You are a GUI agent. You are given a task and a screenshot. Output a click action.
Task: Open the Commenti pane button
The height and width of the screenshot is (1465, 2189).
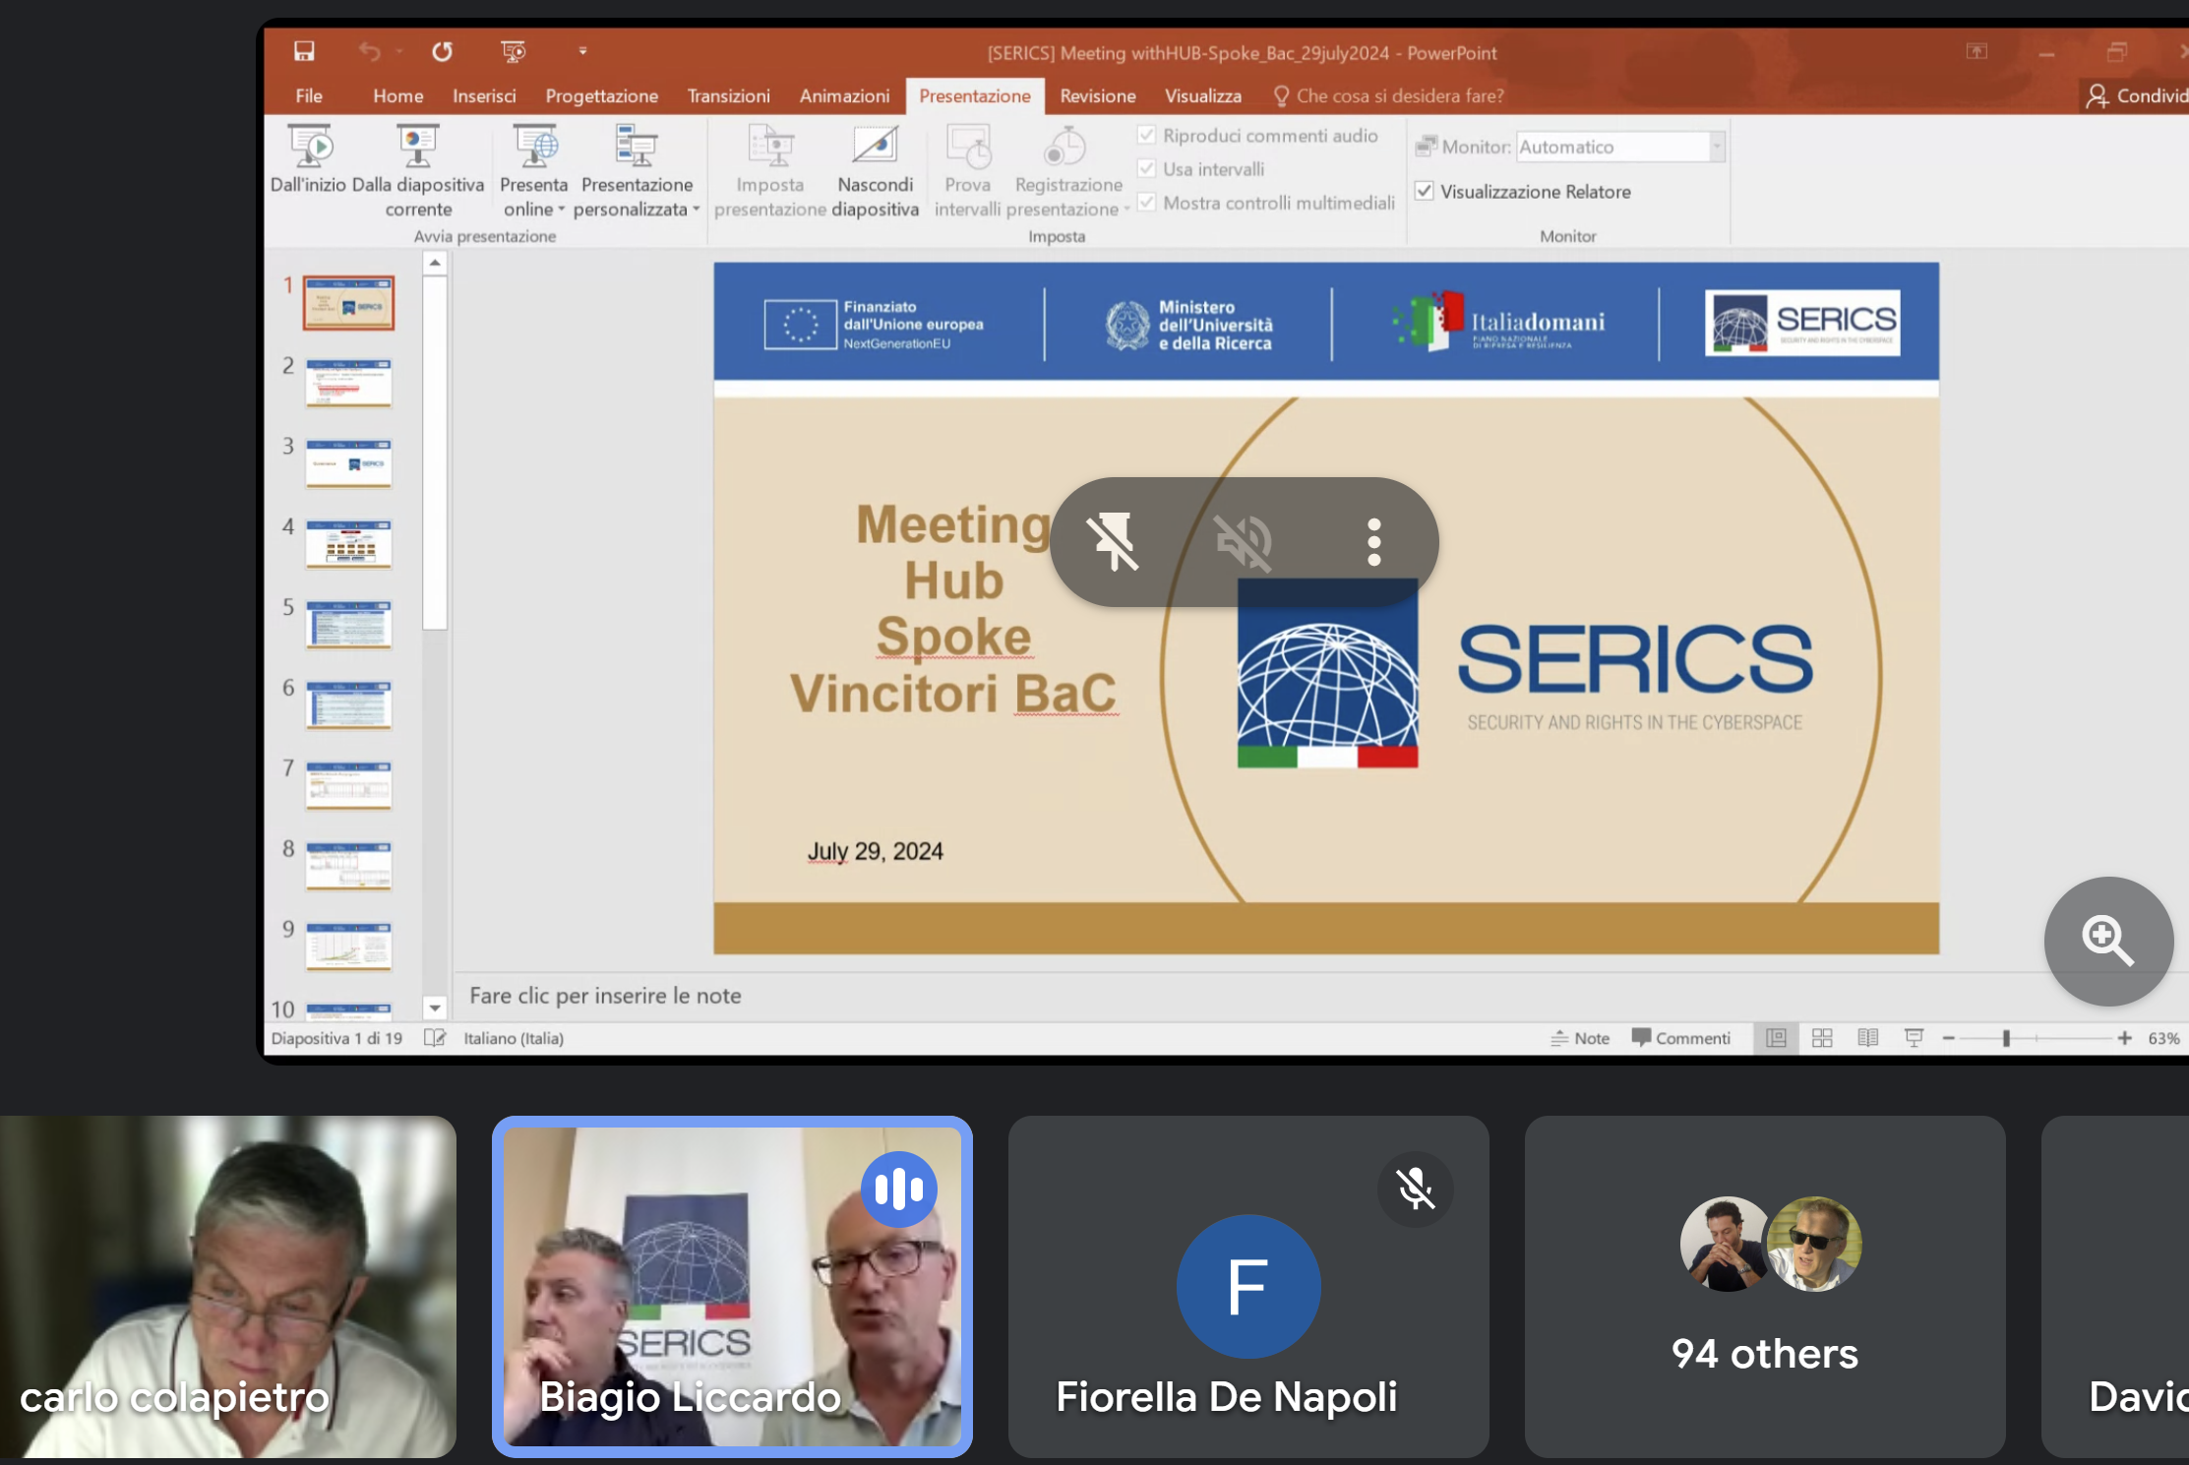(1681, 1038)
